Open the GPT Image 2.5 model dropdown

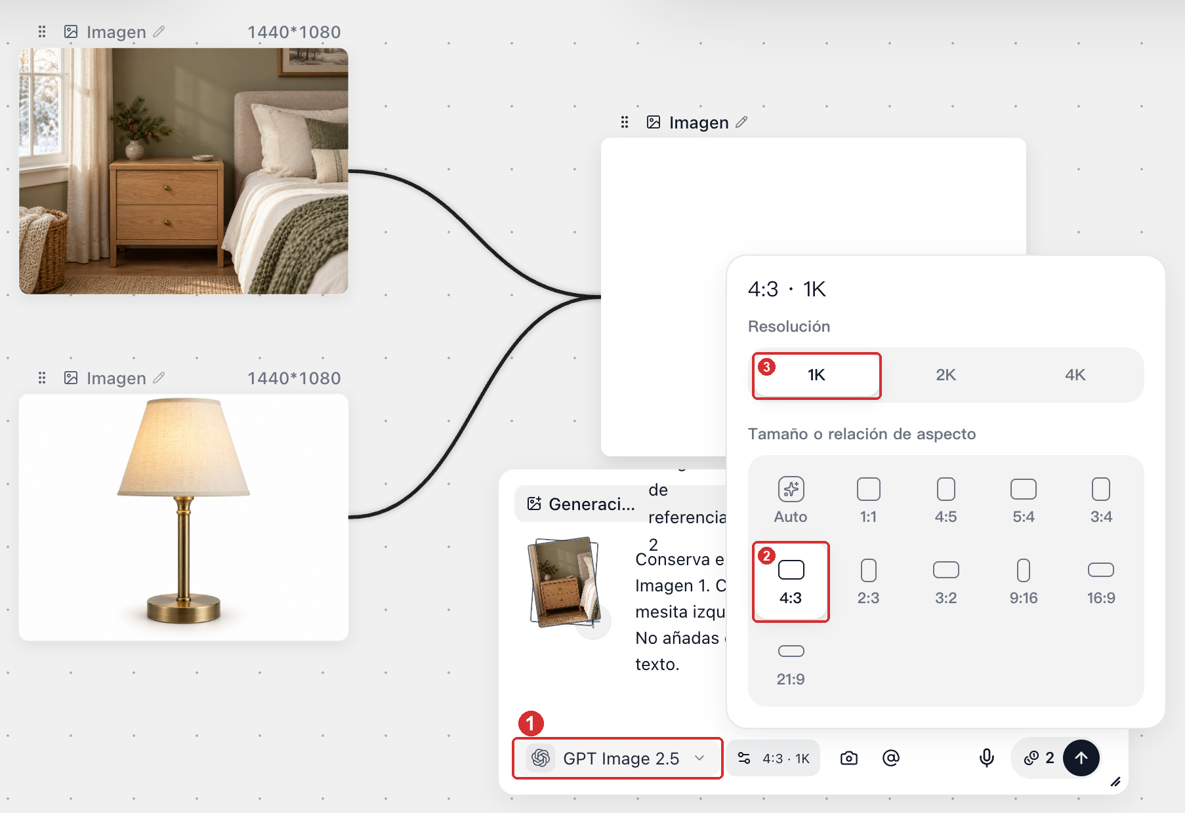617,759
